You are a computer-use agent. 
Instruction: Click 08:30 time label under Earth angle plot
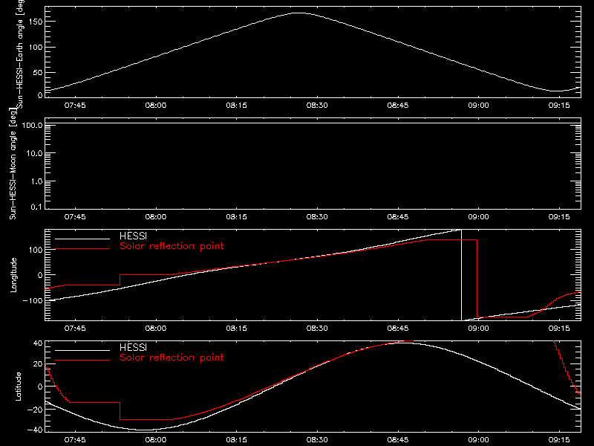317,106
